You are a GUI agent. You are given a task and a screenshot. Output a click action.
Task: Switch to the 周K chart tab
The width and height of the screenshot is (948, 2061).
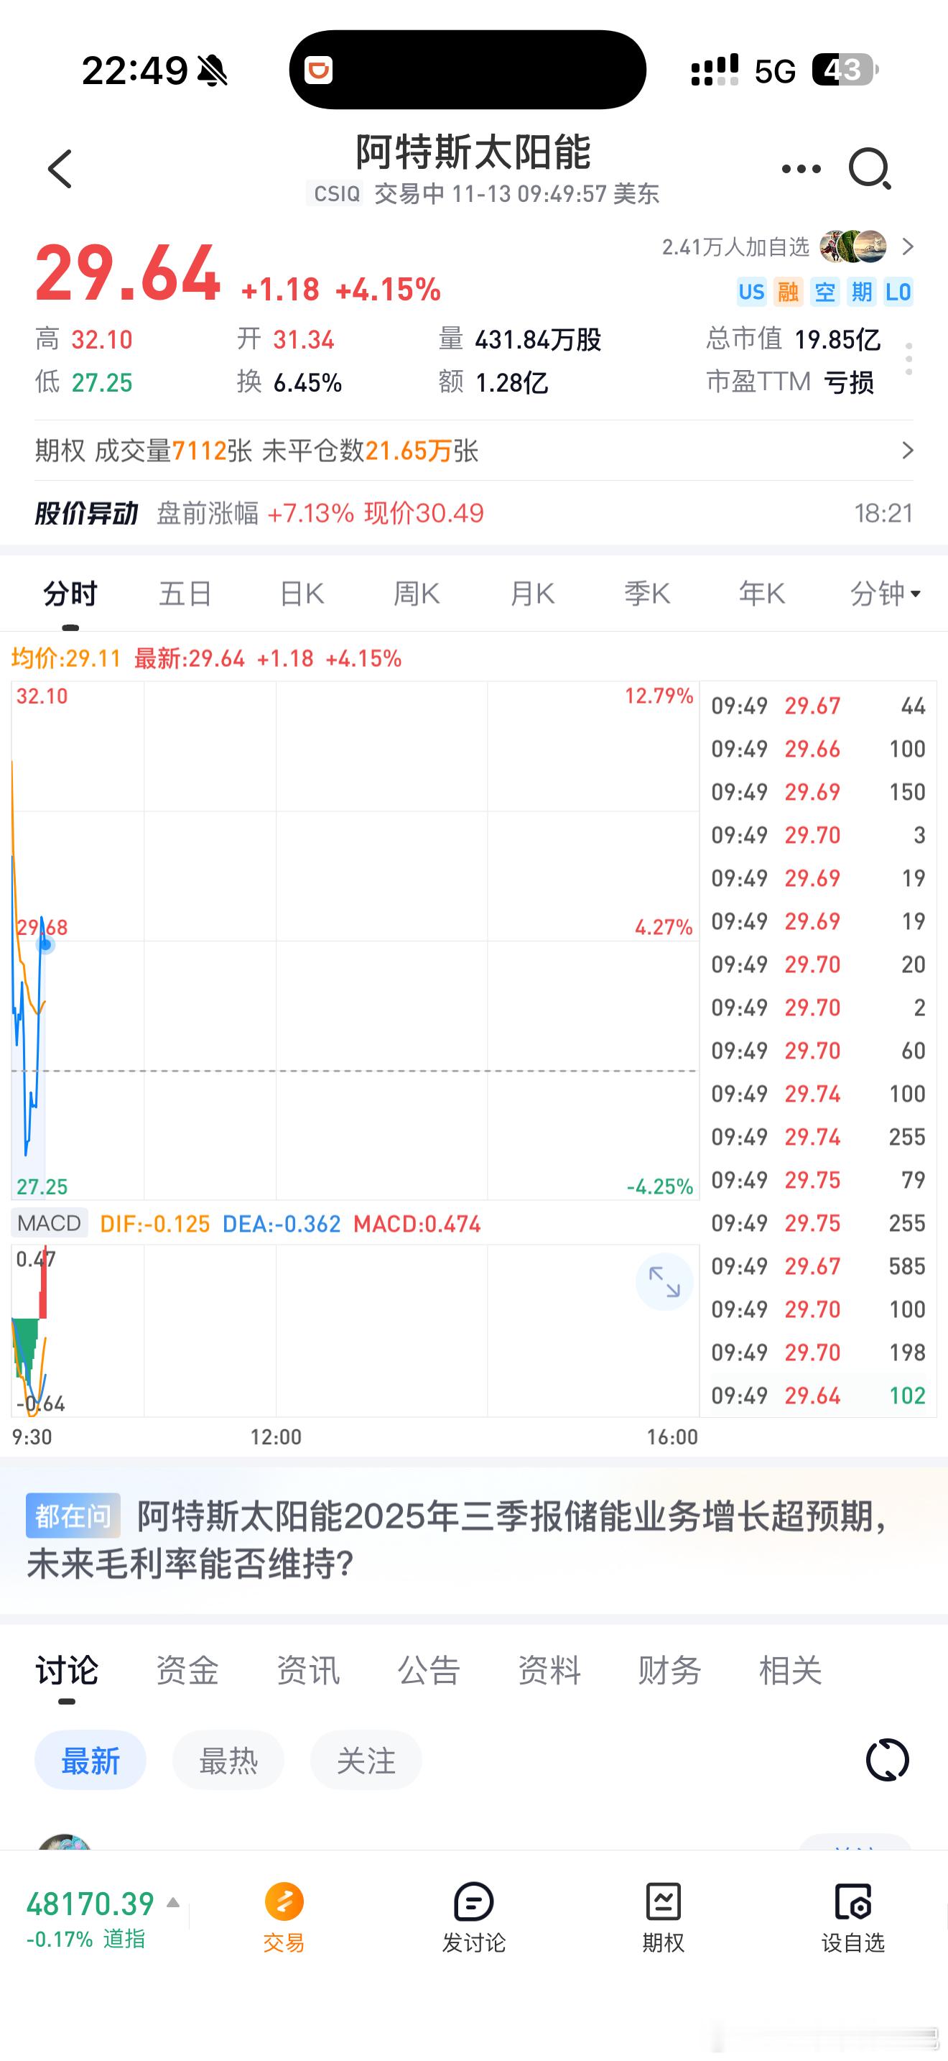[417, 594]
